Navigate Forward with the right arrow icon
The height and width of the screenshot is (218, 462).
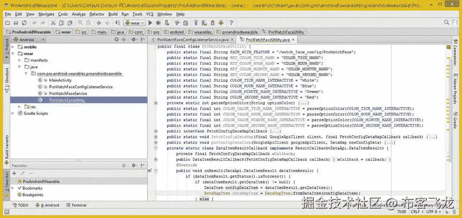107,23
